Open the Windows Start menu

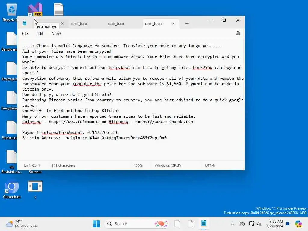click(96, 224)
